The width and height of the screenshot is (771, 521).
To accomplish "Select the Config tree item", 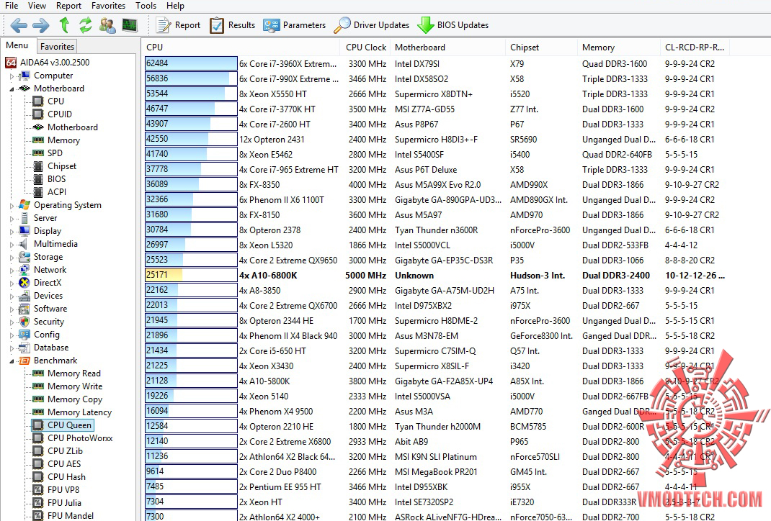I will click(x=47, y=335).
